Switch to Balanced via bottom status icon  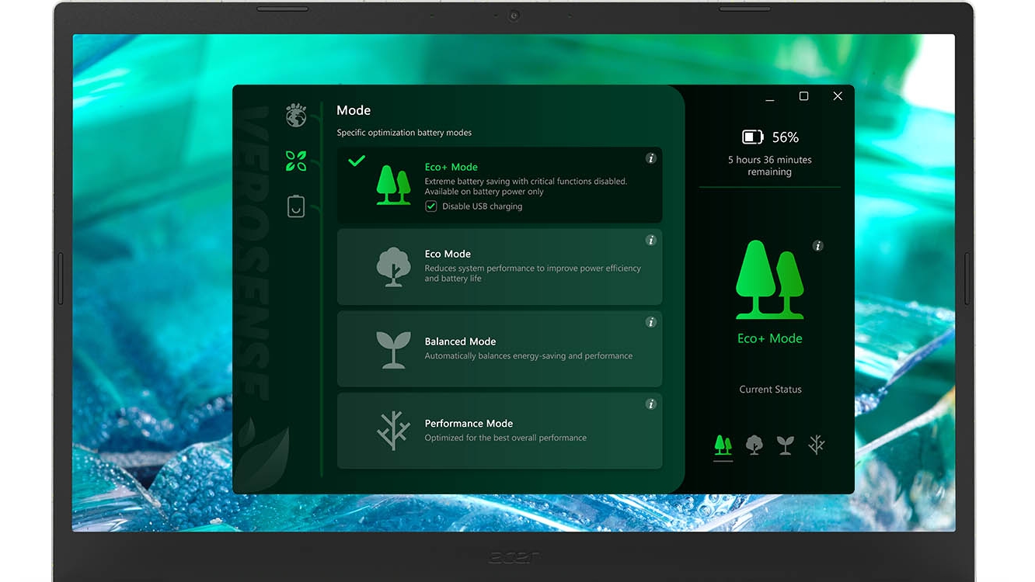tap(786, 445)
